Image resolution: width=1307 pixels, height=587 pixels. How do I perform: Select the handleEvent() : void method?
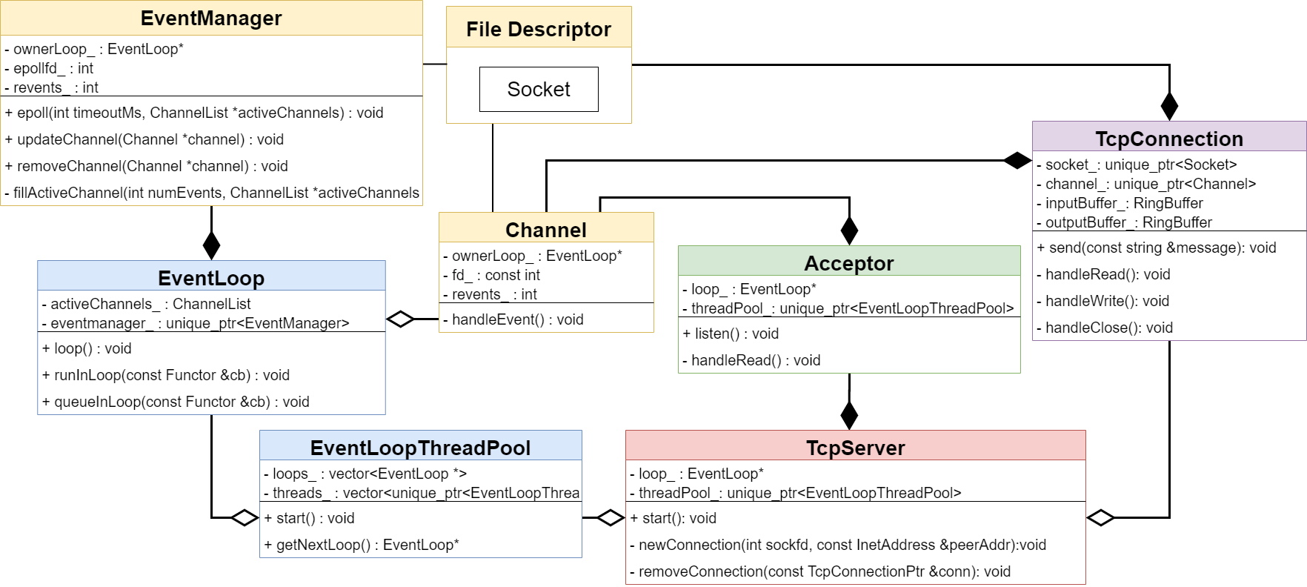click(513, 320)
